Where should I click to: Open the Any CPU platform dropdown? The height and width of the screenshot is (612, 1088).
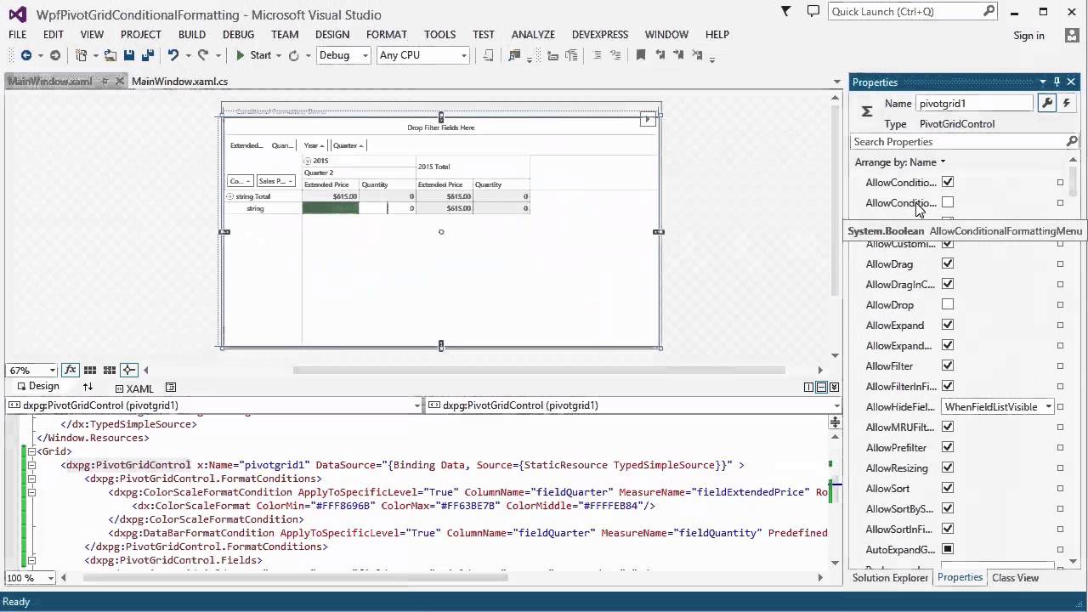point(423,55)
